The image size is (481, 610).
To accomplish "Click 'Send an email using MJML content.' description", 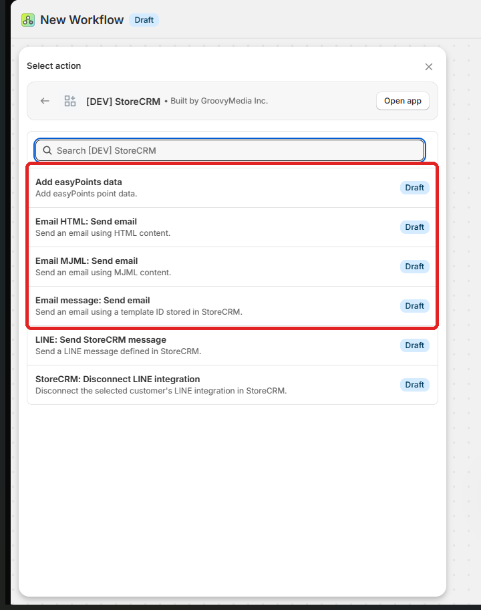I will point(103,273).
